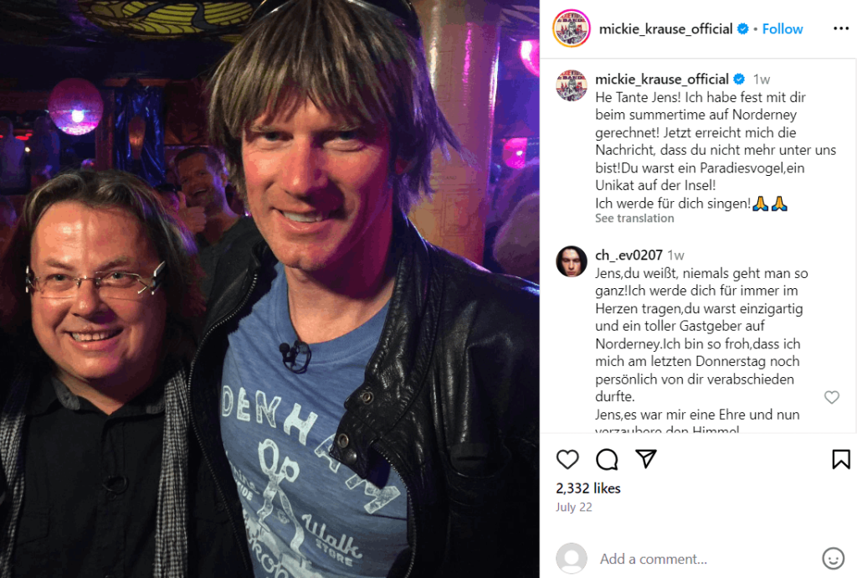Click the July 22 post date
Viewport: 857px width, 578px height.
click(x=574, y=507)
